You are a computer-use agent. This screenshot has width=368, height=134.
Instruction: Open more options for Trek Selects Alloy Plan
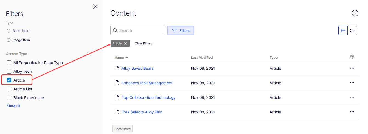(x=352, y=112)
